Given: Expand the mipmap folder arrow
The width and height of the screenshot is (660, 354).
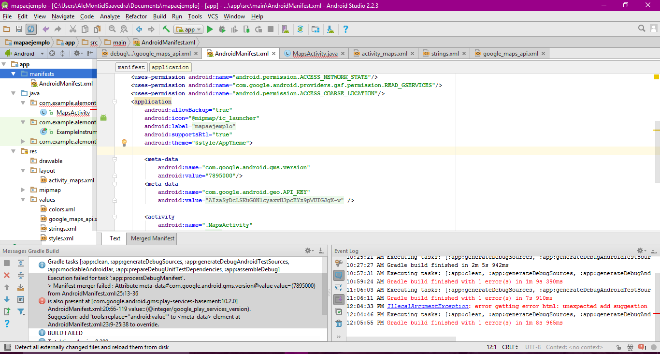Looking at the screenshot, I should (24, 190).
